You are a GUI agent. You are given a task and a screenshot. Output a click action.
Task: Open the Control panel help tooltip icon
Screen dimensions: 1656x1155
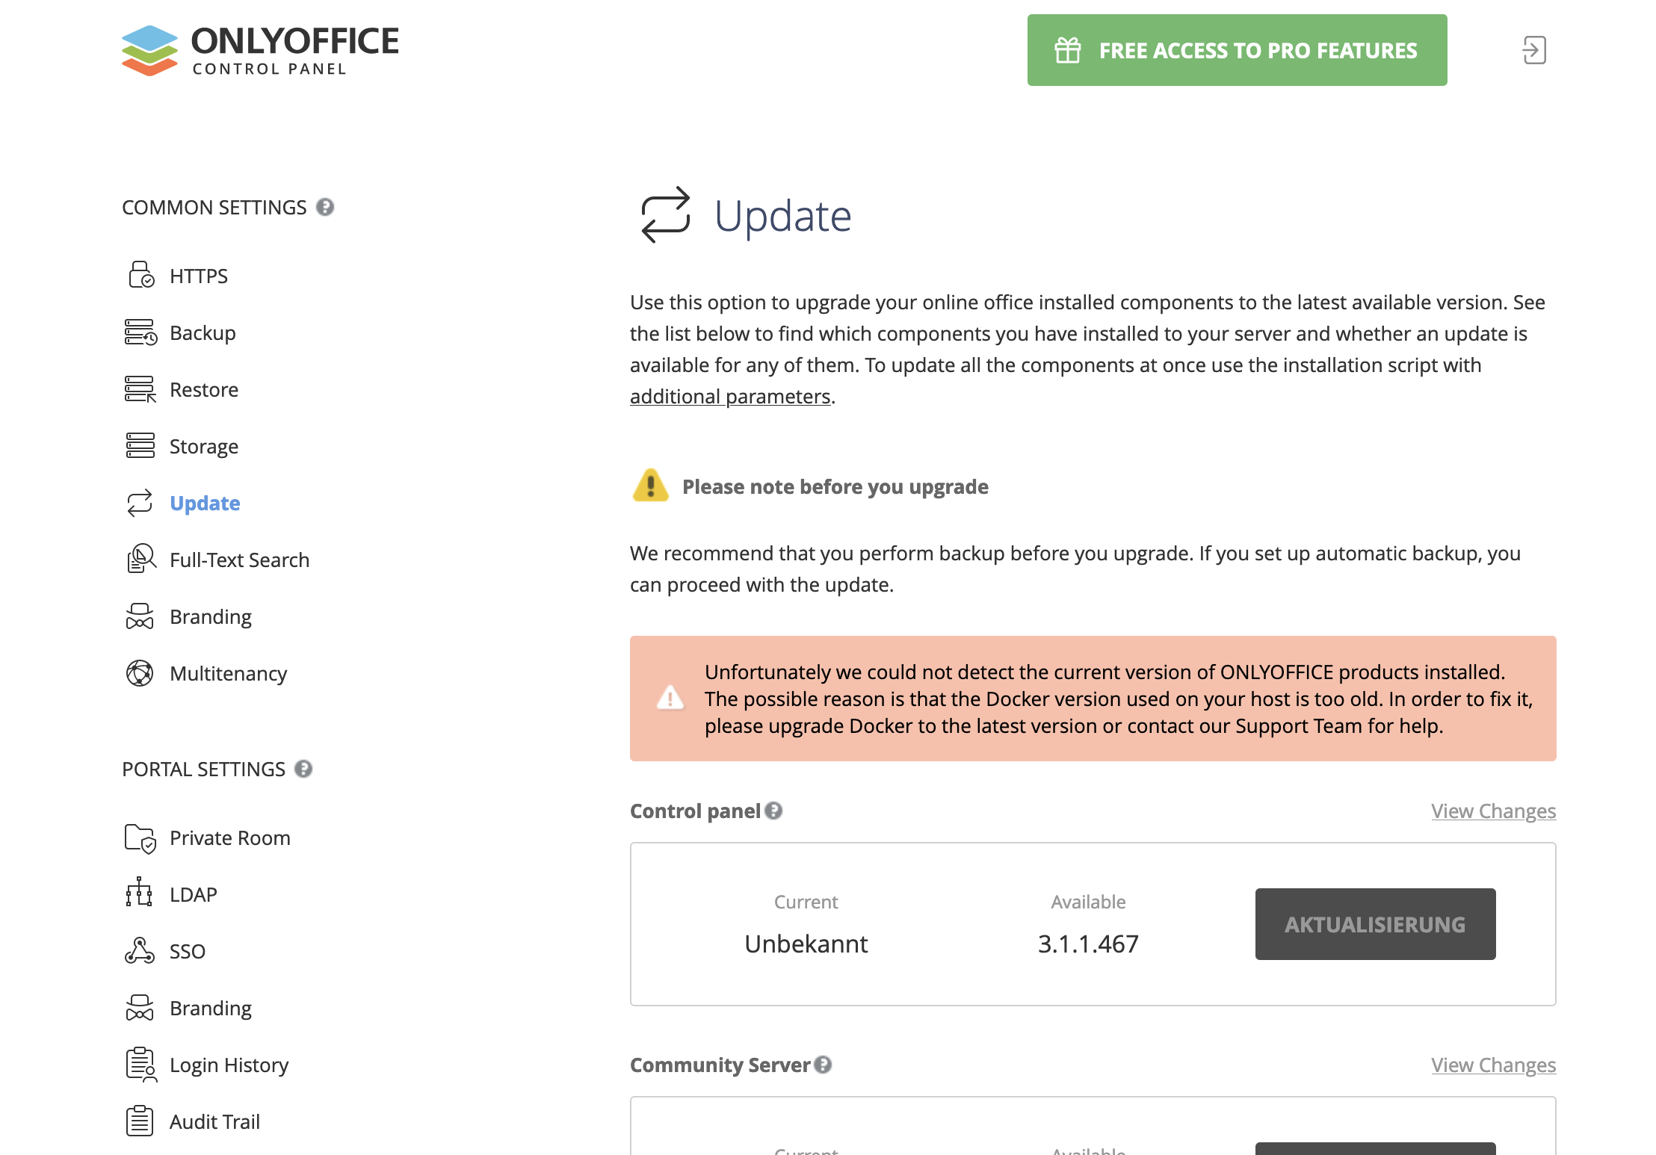774,811
